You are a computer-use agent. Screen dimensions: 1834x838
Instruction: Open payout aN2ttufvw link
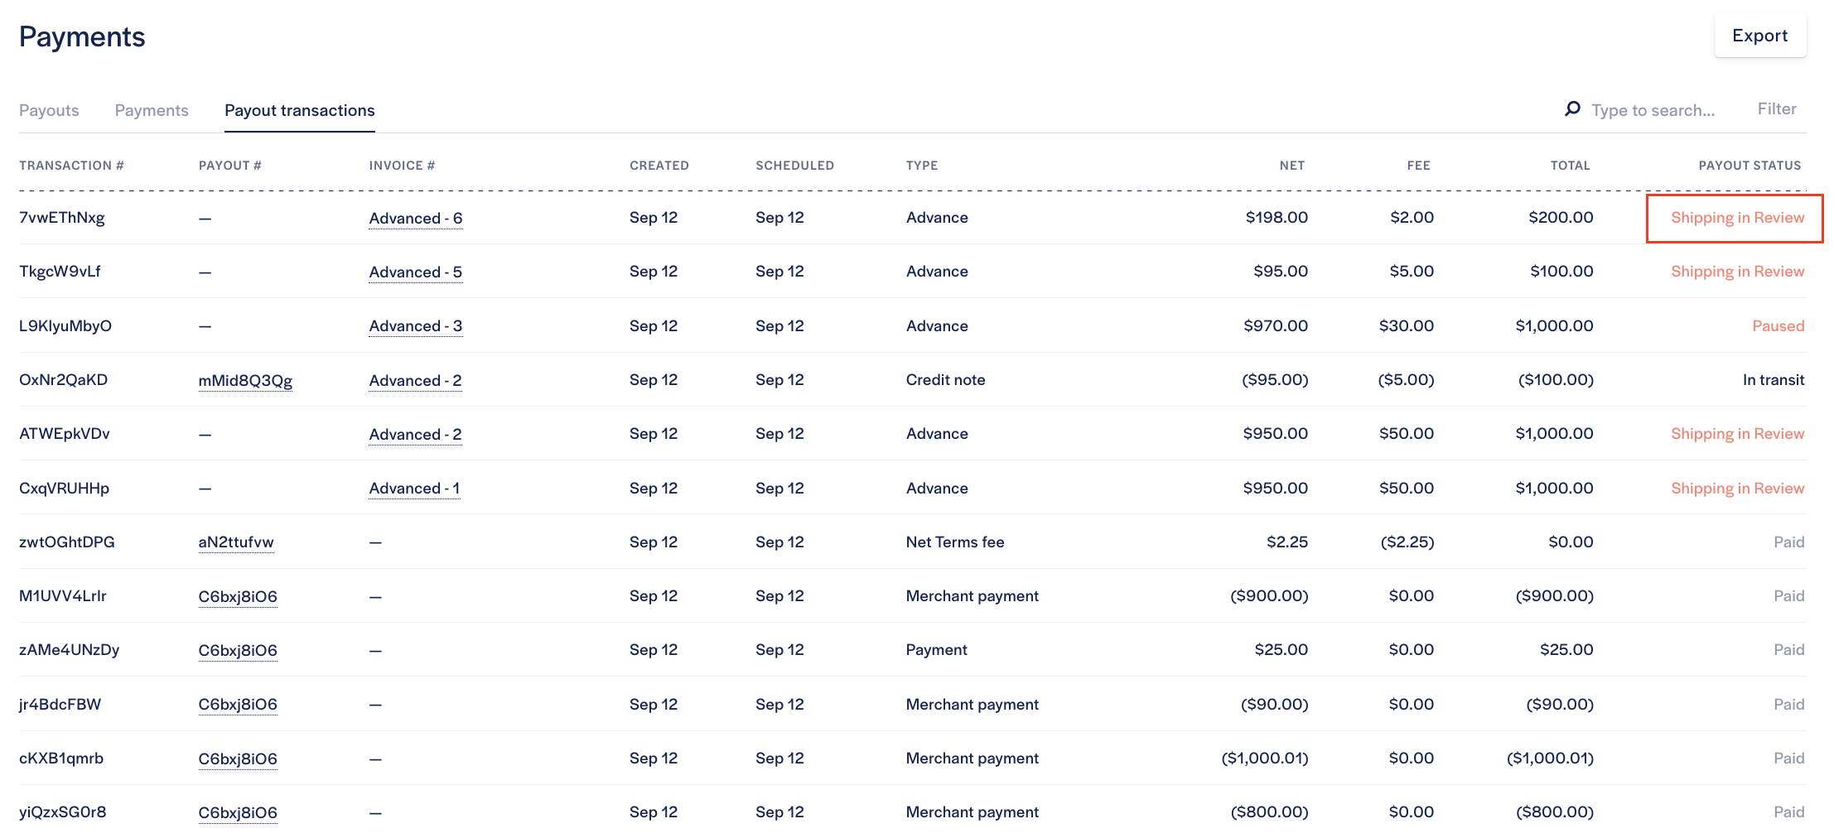pos(236,542)
